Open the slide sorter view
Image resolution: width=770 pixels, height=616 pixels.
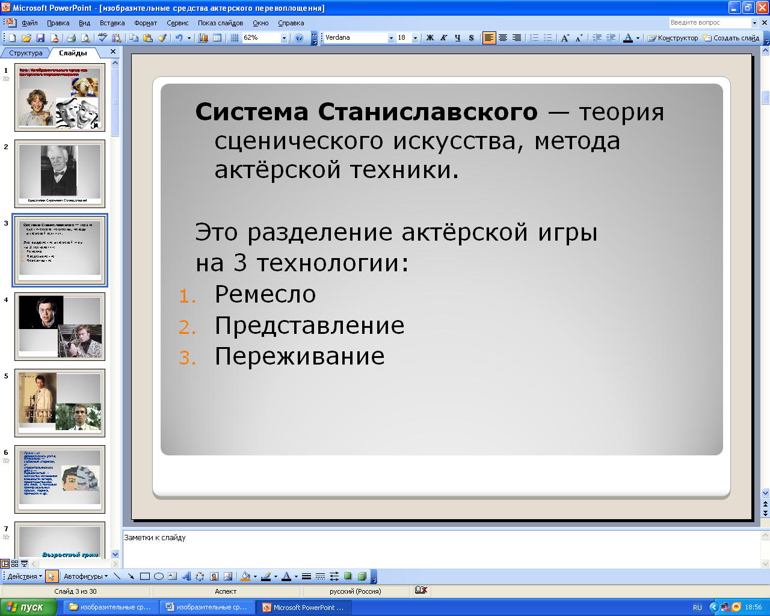coord(15,564)
